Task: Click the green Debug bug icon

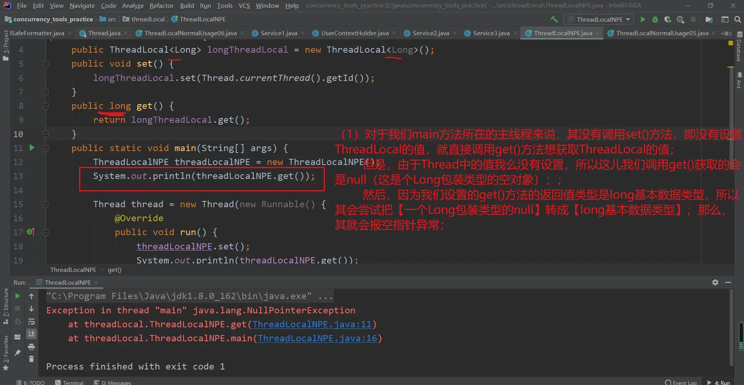Action: pos(655,19)
